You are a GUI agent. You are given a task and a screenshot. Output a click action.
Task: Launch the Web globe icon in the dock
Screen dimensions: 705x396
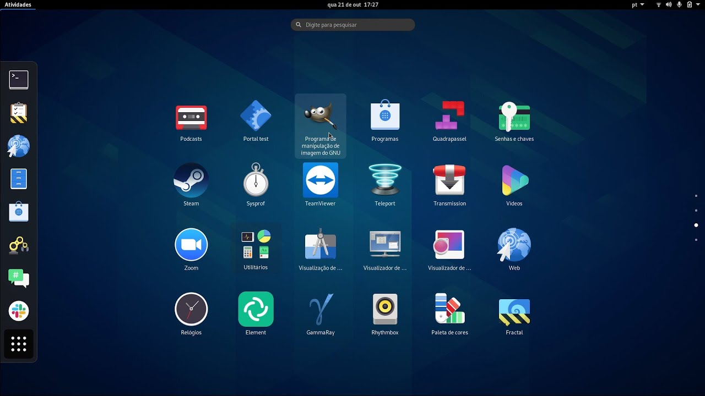point(19,146)
